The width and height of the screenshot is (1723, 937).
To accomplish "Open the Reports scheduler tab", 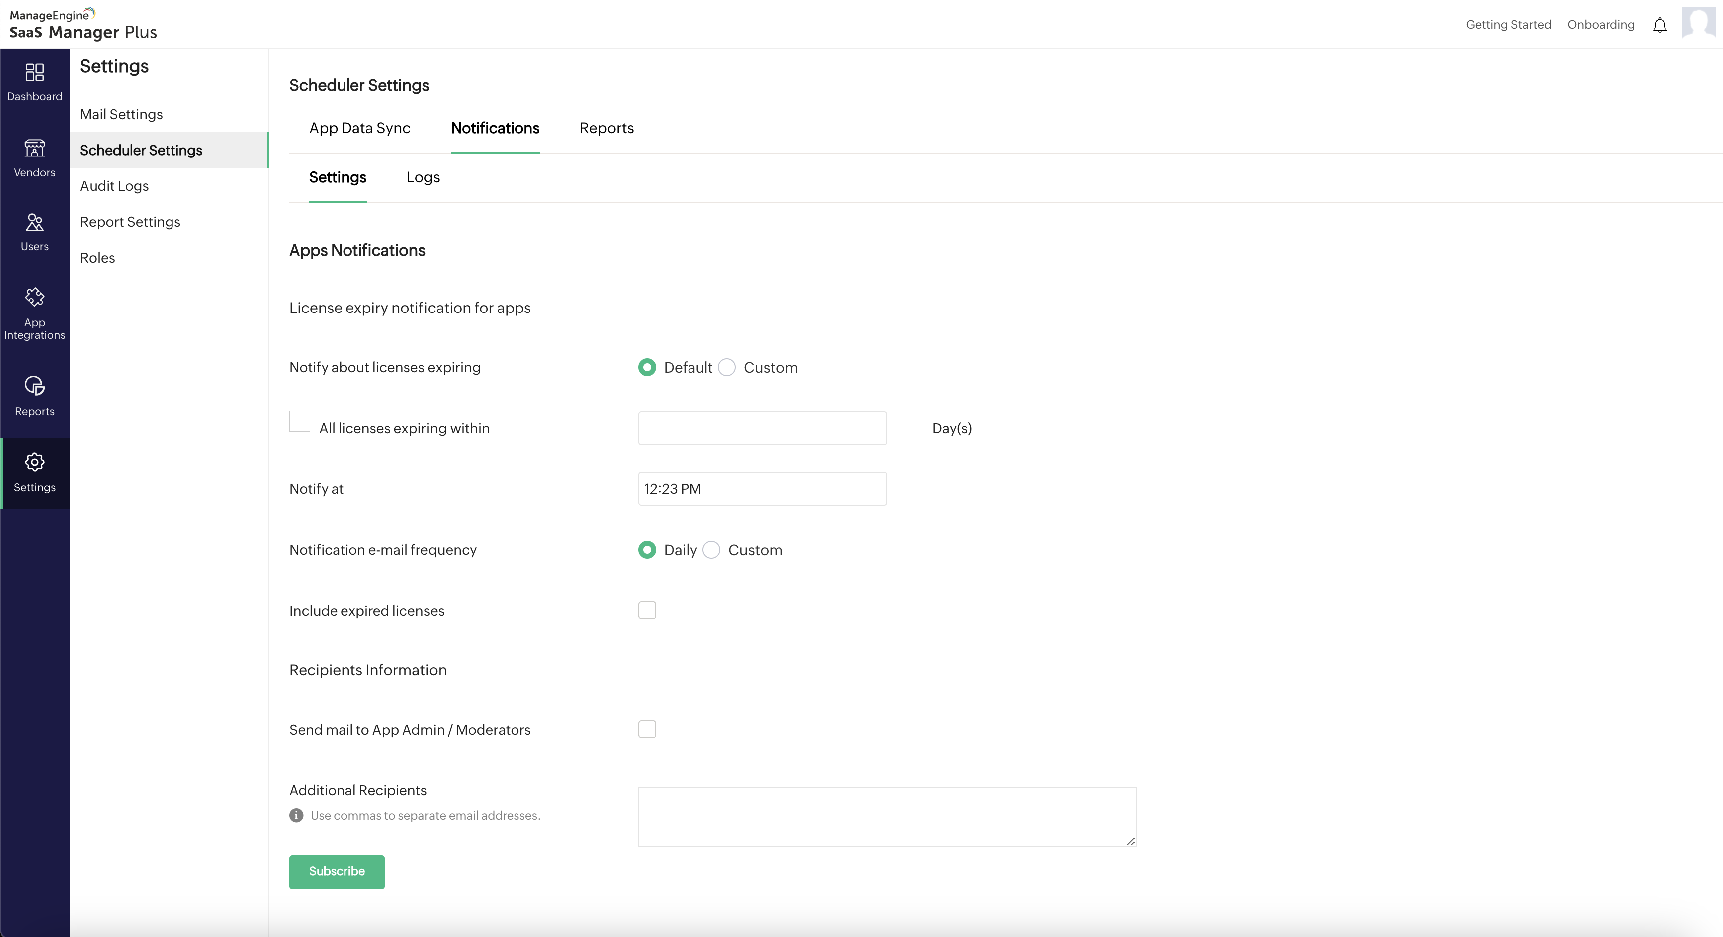I will (606, 128).
